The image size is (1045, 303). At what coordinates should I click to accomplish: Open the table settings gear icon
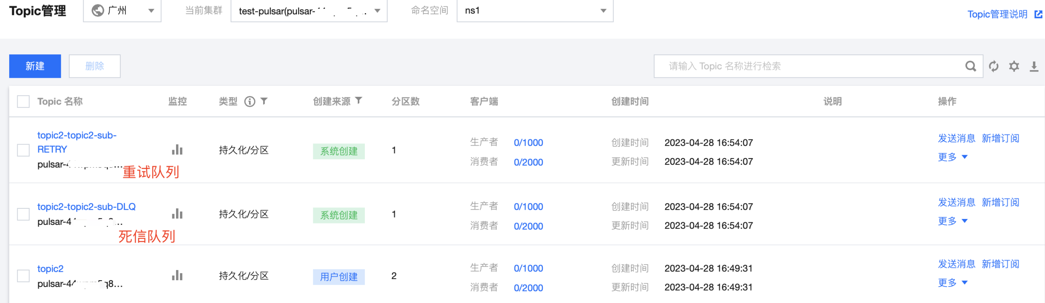[x=1014, y=66]
